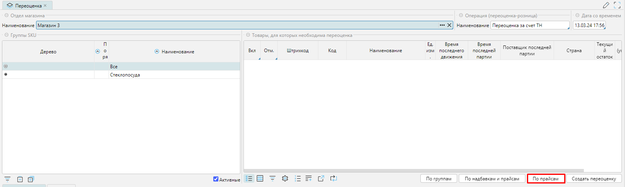This screenshot has width=625, height=187.
Task: Collapse the Группы SKU section
Action: (6, 35)
